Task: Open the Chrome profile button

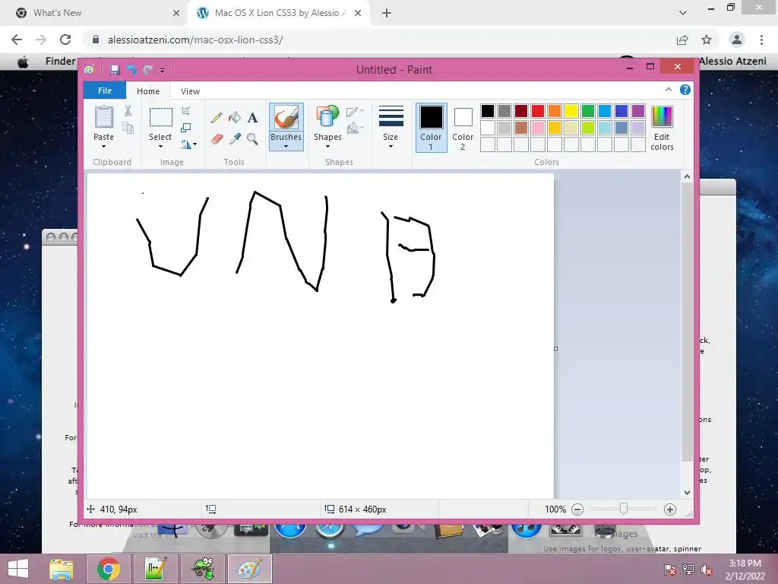Action: point(737,40)
